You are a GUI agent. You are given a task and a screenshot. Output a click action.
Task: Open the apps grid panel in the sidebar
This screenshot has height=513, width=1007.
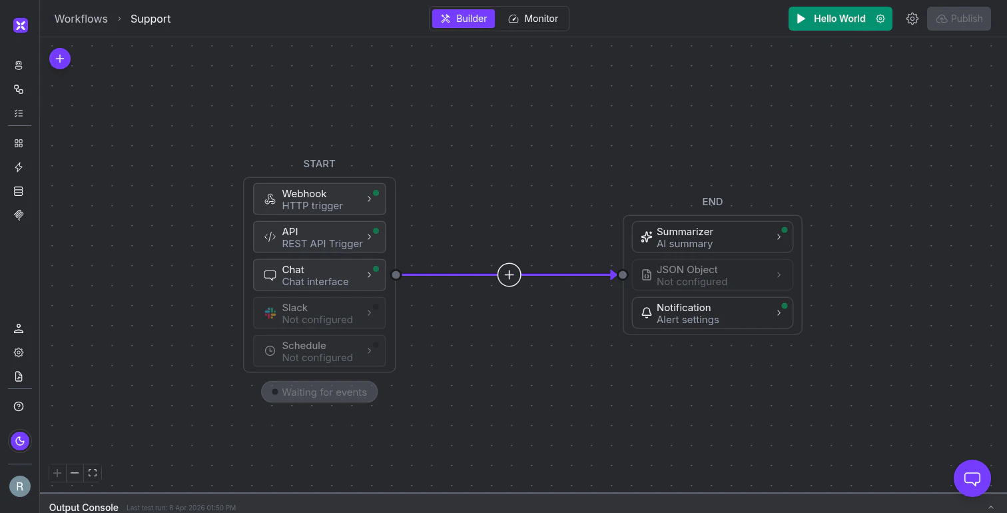pos(19,143)
